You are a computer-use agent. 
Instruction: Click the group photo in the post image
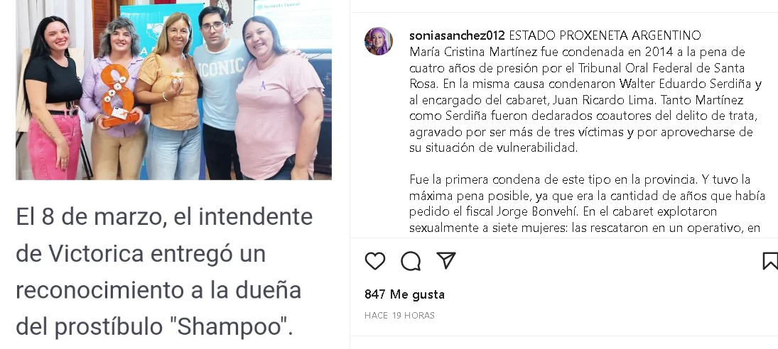[173, 89]
